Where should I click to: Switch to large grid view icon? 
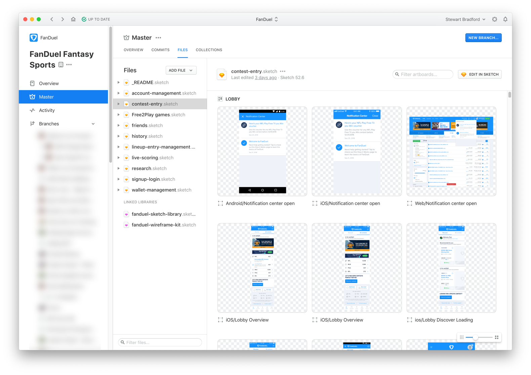point(497,337)
